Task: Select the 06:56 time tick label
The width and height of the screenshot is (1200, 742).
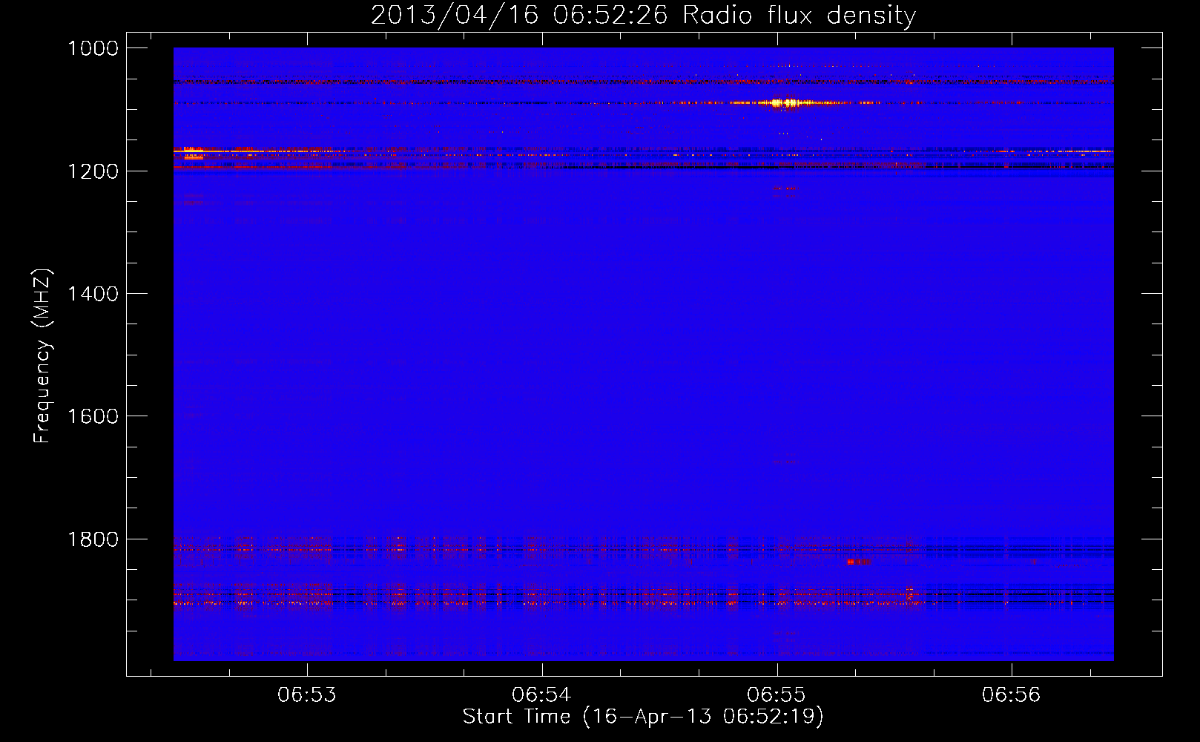Action: (x=1011, y=695)
